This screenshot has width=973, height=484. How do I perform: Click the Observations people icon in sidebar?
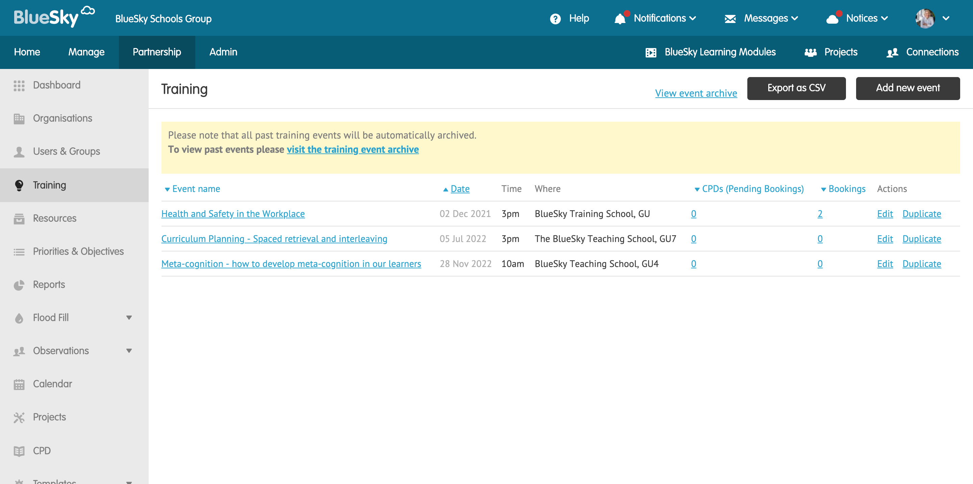click(19, 352)
